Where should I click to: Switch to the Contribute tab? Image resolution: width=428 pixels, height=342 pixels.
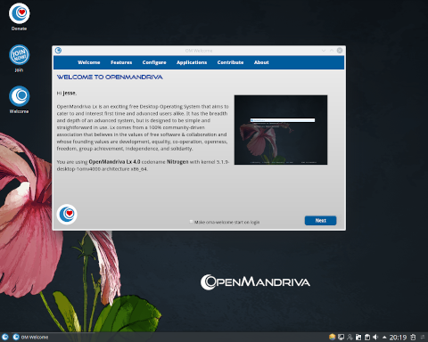click(x=230, y=62)
